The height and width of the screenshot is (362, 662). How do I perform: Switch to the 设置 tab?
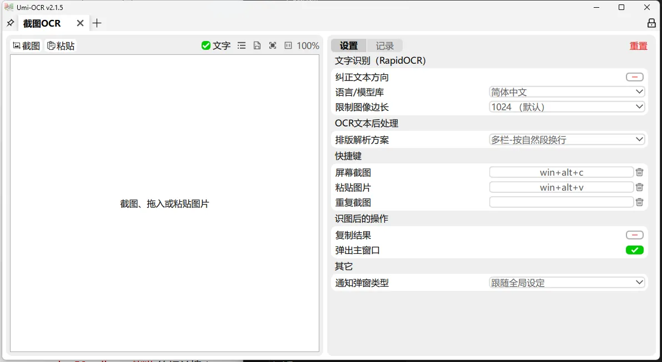point(349,45)
